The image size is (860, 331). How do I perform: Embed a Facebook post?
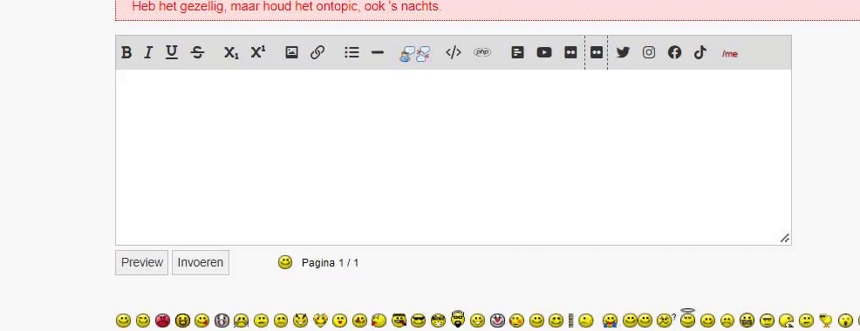pyautogui.click(x=674, y=52)
